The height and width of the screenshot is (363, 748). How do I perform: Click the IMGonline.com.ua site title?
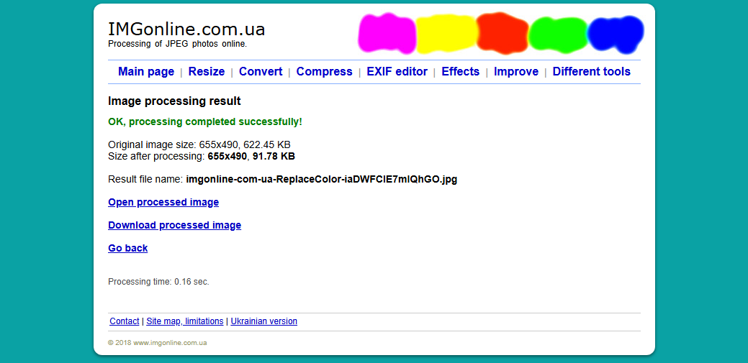[x=186, y=29]
